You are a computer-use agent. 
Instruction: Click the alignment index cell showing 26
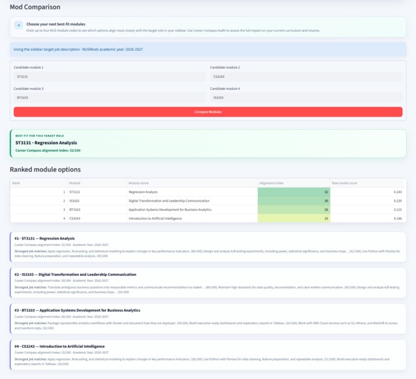click(294, 210)
